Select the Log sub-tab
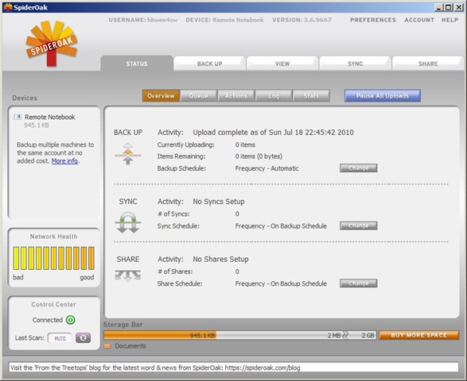This screenshot has width=467, height=381. click(x=274, y=96)
